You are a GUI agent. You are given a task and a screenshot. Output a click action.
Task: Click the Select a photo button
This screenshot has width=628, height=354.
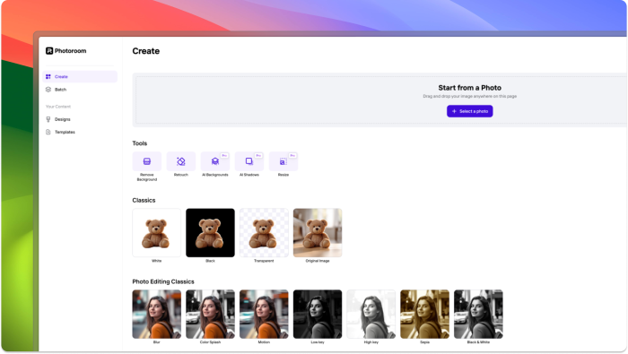pyautogui.click(x=470, y=111)
